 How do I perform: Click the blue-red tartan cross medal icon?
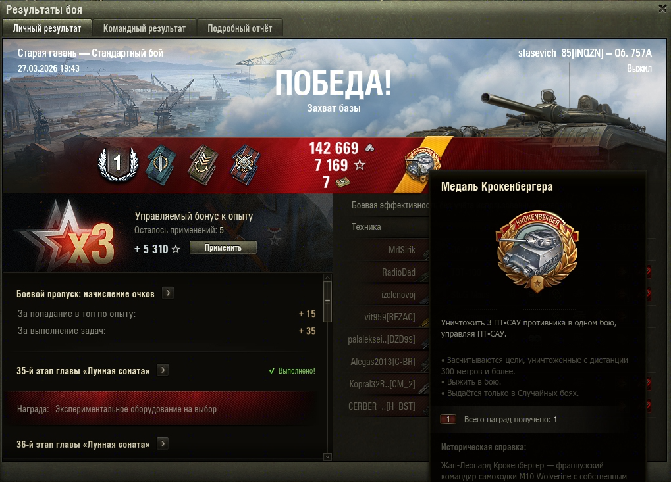tap(245, 165)
